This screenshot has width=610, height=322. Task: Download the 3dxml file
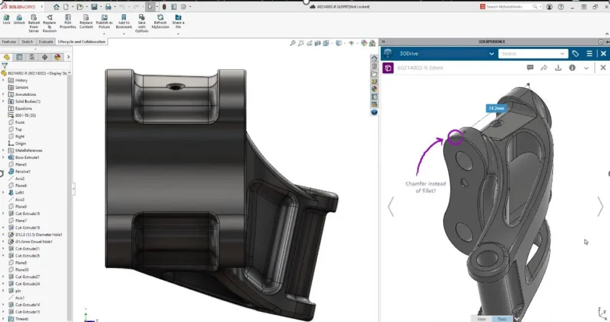coord(558,68)
